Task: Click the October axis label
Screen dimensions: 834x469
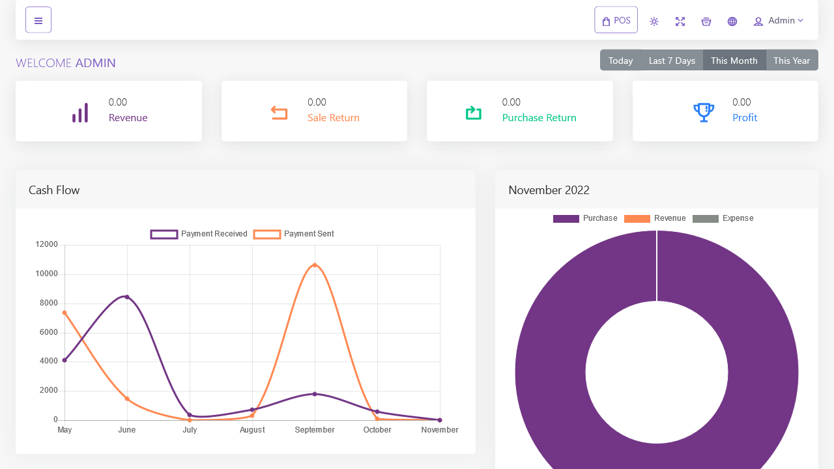Action: 377,430
